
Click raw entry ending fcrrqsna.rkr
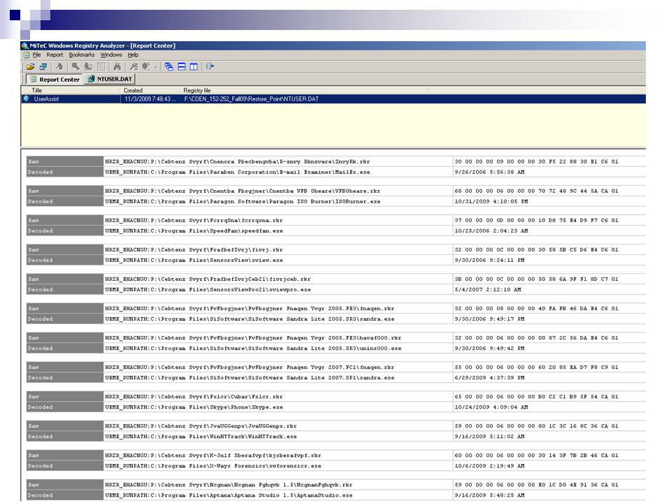tap(194, 221)
